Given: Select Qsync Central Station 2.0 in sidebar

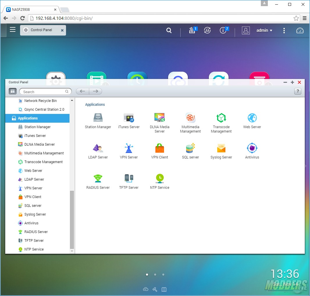Looking at the screenshot, I should 37,110.
